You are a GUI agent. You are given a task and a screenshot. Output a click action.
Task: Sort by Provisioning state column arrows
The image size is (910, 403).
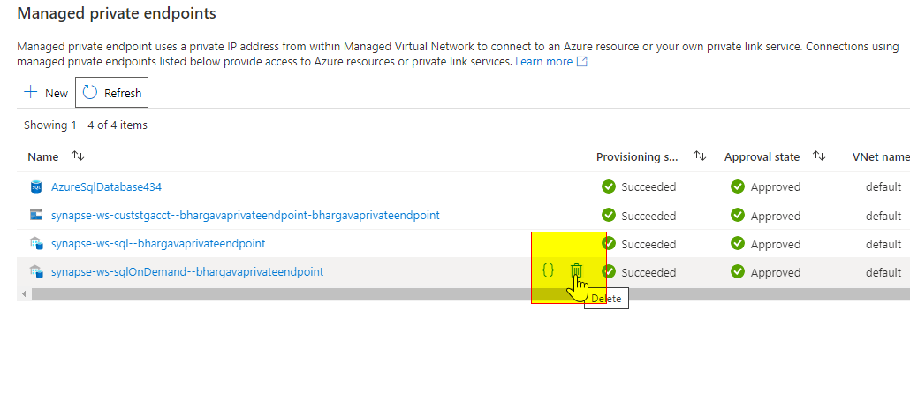[700, 156]
